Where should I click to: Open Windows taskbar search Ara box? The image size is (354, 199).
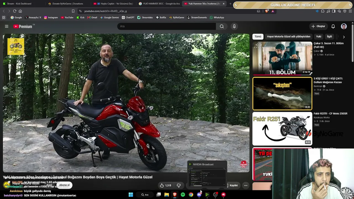145,195
